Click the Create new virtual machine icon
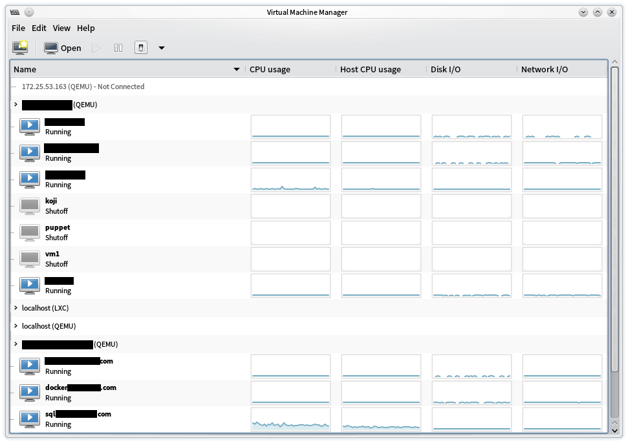The image size is (628, 443). pyautogui.click(x=20, y=48)
